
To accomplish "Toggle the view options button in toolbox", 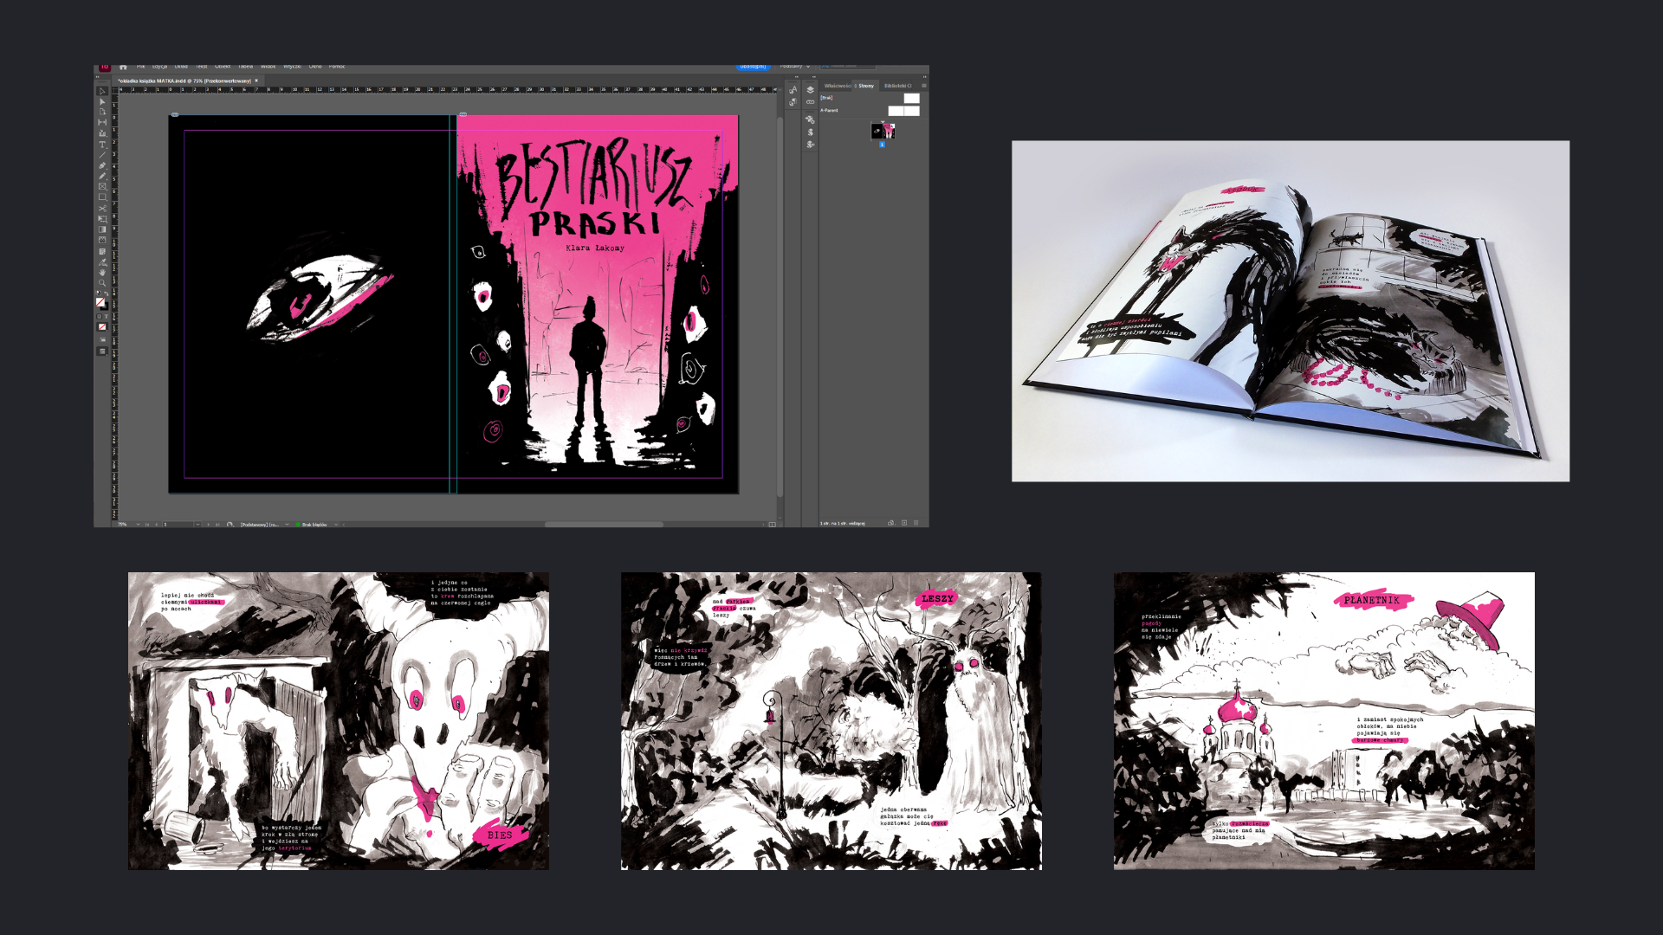I will click(102, 339).
